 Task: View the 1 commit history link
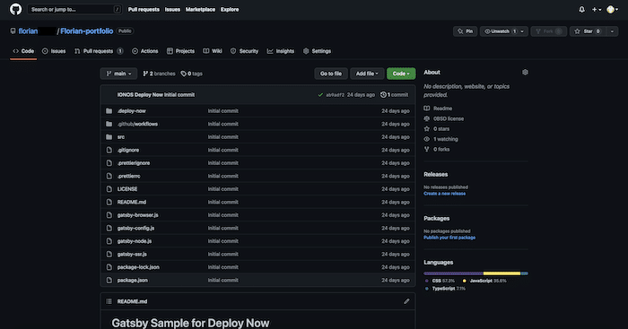click(x=394, y=95)
